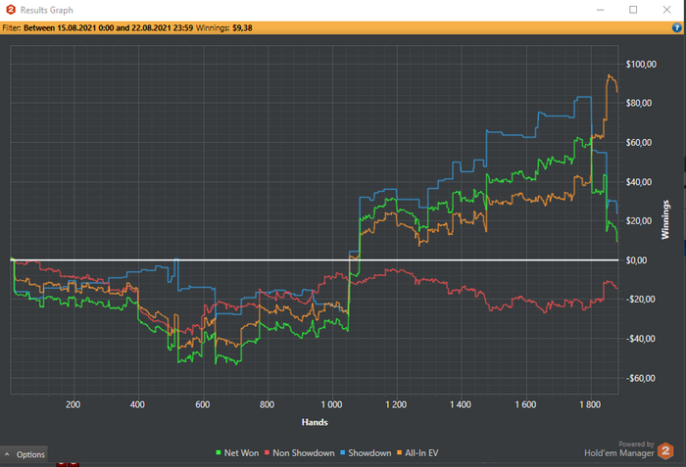Toggle the All-In EV legend entry
The width and height of the screenshot is (686, 467).
[417, 453]
